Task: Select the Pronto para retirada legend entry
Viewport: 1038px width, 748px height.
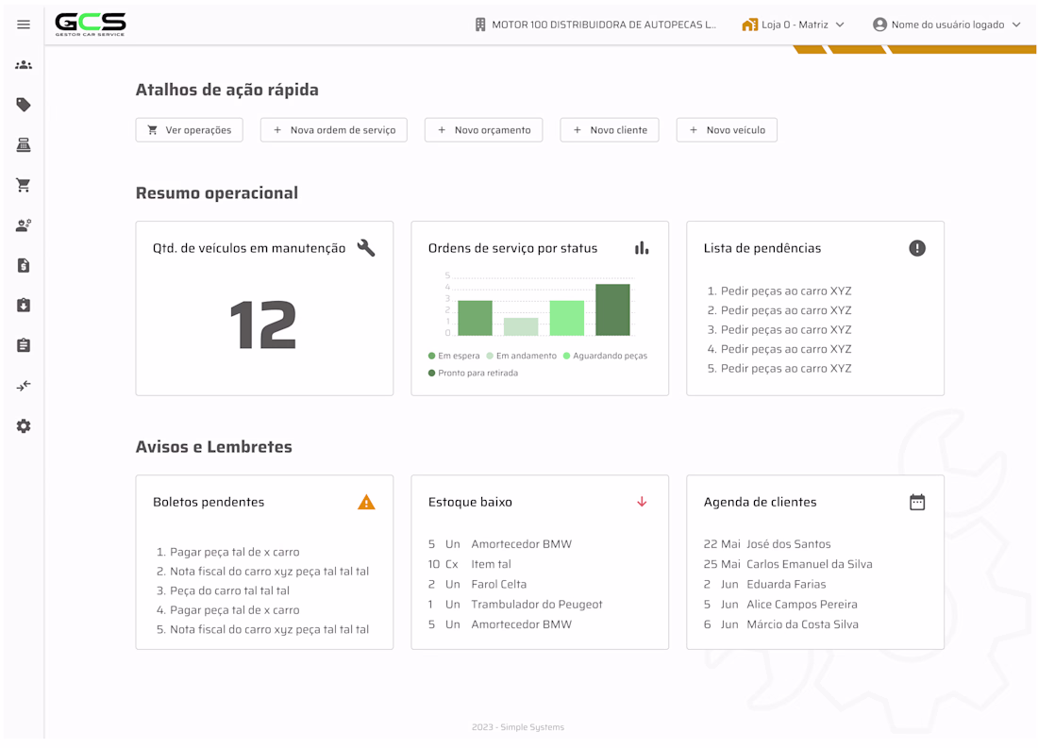Action: (474, 373)
